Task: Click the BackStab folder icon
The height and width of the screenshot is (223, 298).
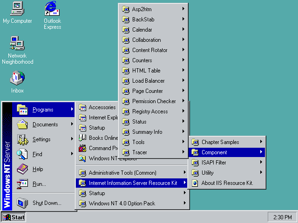Action: tap(126, 20)
